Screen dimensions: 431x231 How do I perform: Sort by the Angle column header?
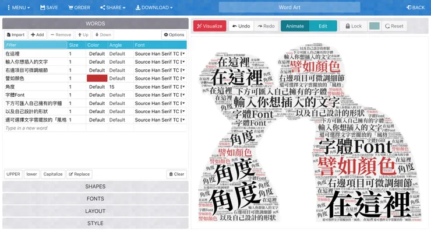121,45
